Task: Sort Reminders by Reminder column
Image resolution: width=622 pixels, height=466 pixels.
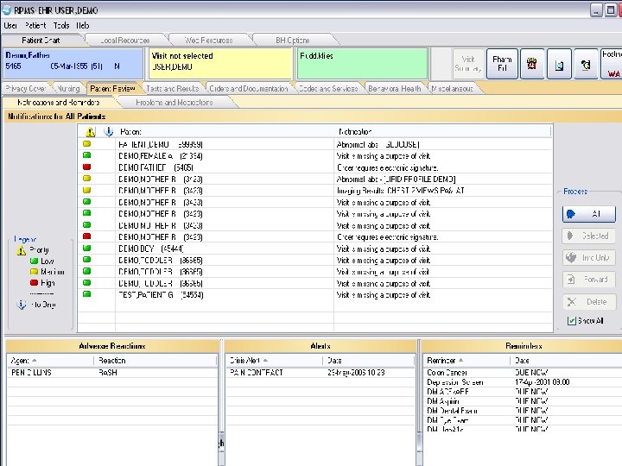Action: click(x=466, y=361)
